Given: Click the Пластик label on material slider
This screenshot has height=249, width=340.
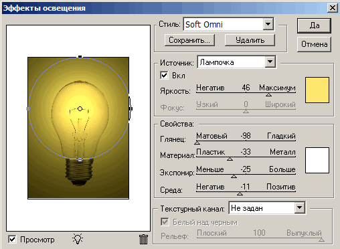Looking at the screenshot, I should 211,152.
